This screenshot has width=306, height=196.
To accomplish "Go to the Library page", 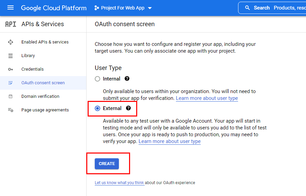I will (43, 56).
